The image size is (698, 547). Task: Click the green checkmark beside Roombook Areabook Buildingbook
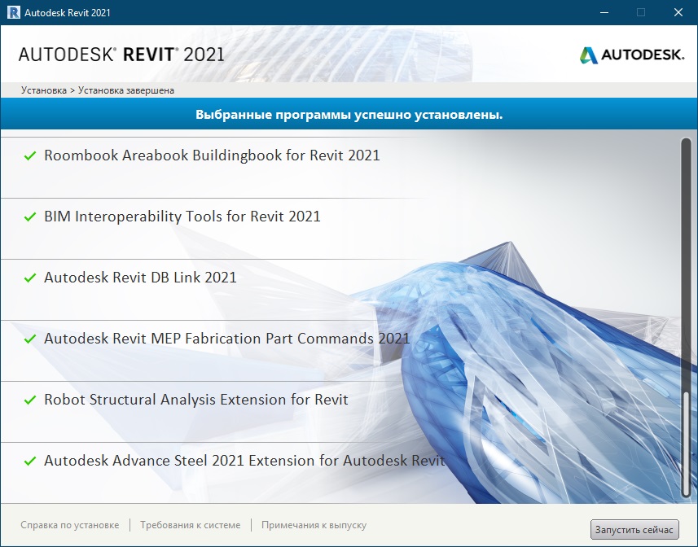click(30, 155)
